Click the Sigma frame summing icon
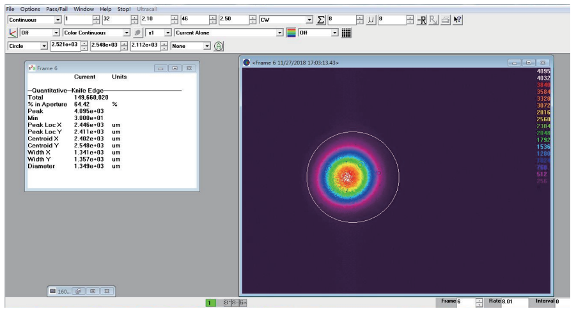Viewport: 576px width, 316px height. coord(321,20)
